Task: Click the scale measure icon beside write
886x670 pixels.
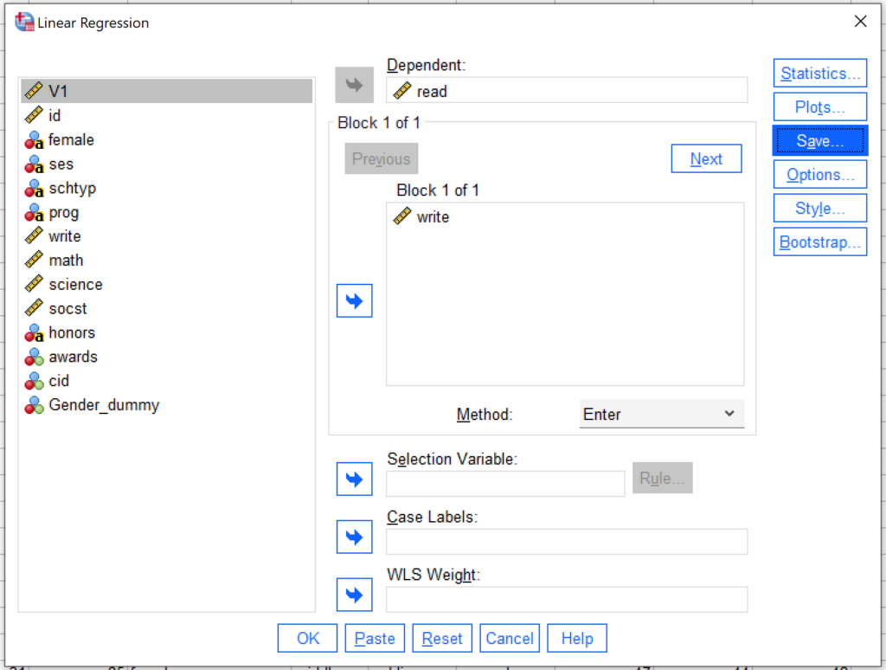Action: [x=33, y=235]
